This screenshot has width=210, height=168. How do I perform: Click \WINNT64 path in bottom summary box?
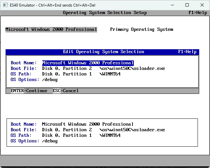(x=110, y=135)
